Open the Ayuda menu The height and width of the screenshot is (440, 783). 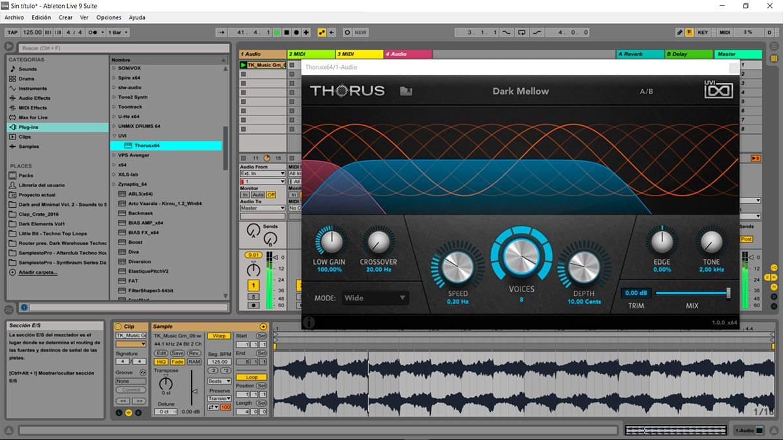click(x=137, y=18)
